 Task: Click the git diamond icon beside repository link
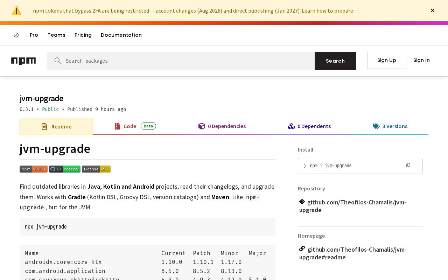point(302,202)
